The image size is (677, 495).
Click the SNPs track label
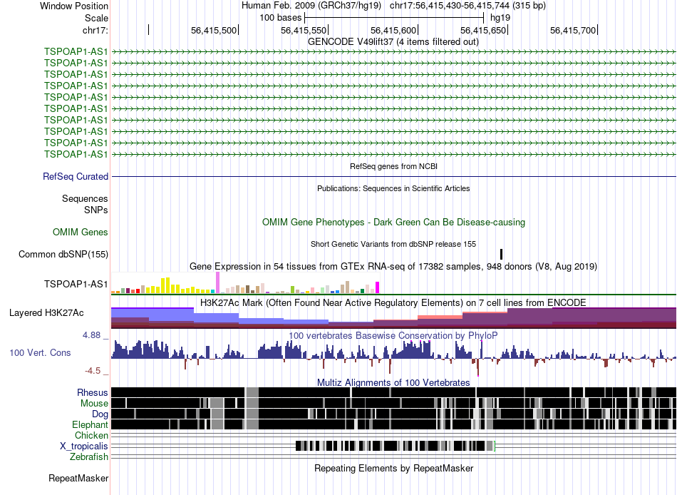click(x=96, y=210)
